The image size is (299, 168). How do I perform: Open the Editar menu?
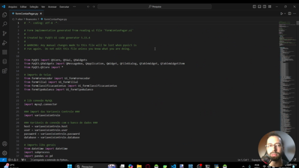click(23, 7)
